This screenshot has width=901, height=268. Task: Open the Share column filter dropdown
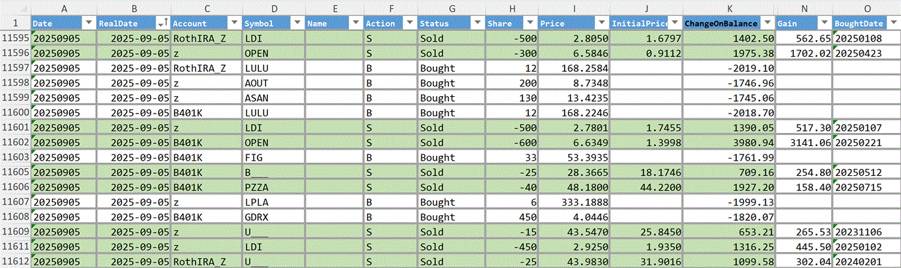tap(531, 24)
